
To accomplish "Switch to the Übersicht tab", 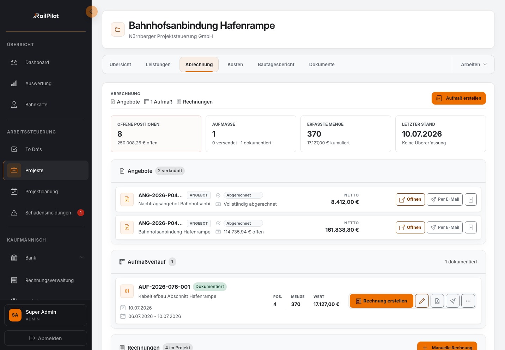I will [x=120, y=64].
